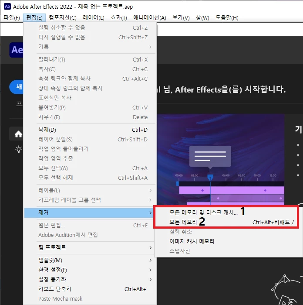Open the 보기(V) menu
The image size is (303, 305).
click(x=181, y=18)
